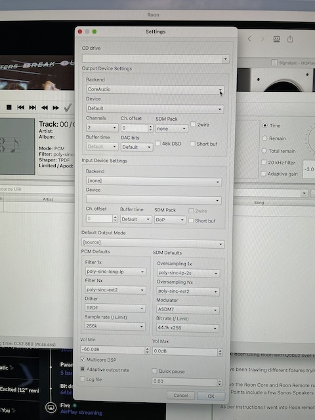The height and width of the screenshot is (420, 315).
Task: Open the DAC bits dropdown
Action: point(137,147)
